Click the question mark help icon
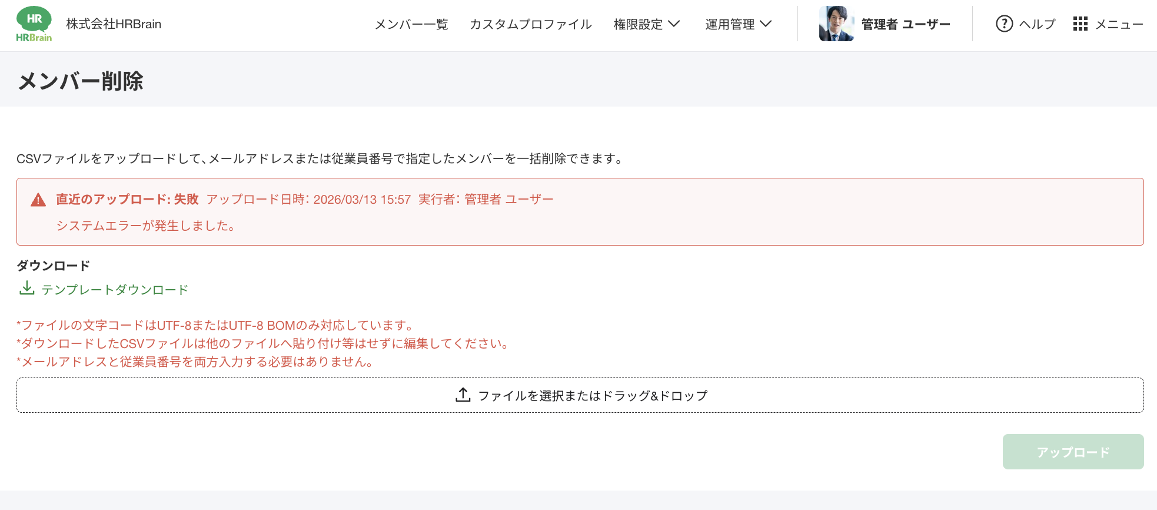 [1004, 24]
